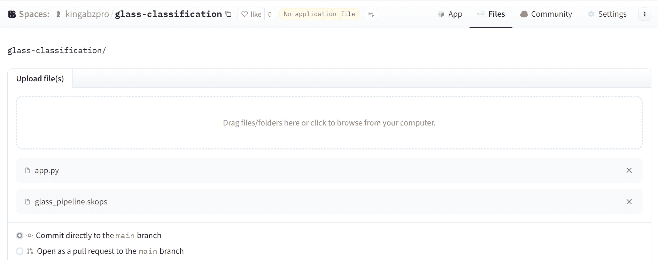The height and width of the screenshot is (260, 658).
Task: Click the Community tab icon
Action: click(x=524, y=14)
